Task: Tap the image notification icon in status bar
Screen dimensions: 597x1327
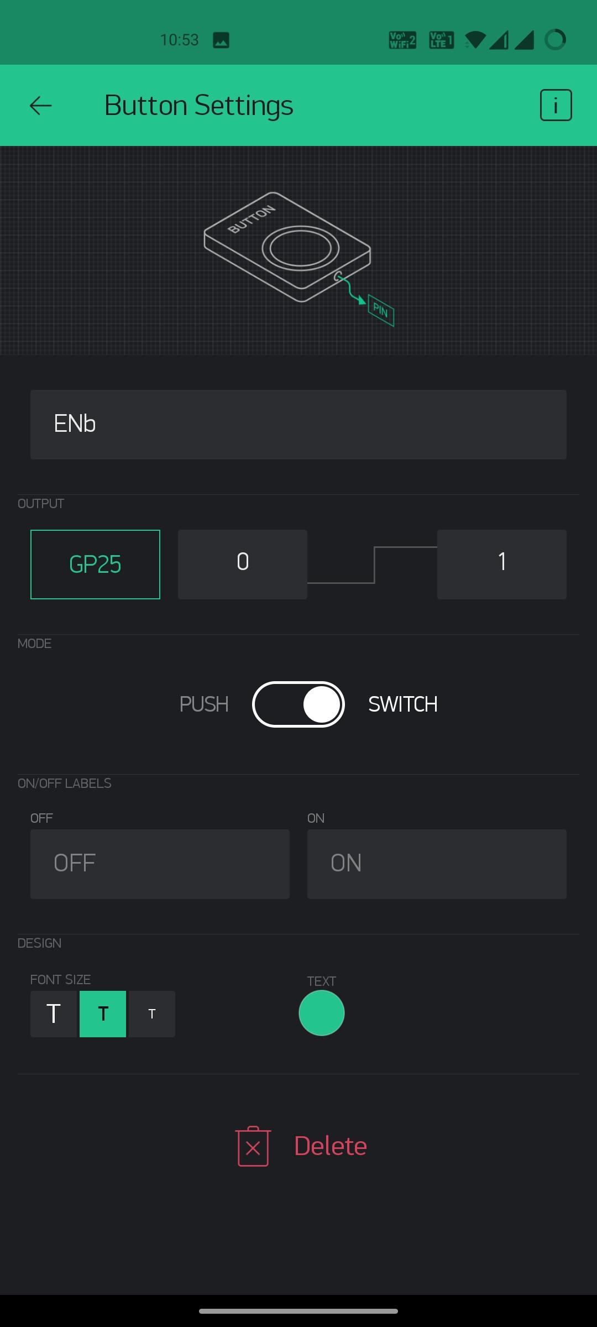Action: click(x=221, y=40)
